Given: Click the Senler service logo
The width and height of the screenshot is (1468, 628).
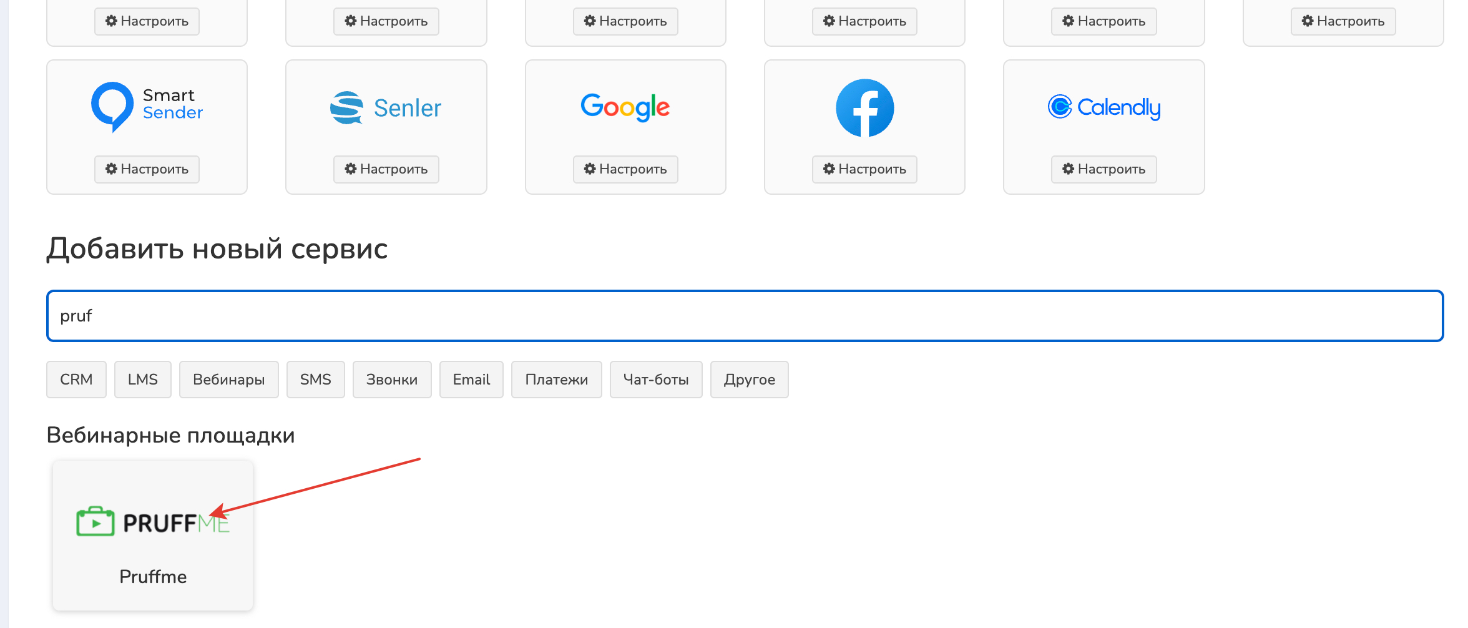Looking at the screenshot, I should coord(386,108).
